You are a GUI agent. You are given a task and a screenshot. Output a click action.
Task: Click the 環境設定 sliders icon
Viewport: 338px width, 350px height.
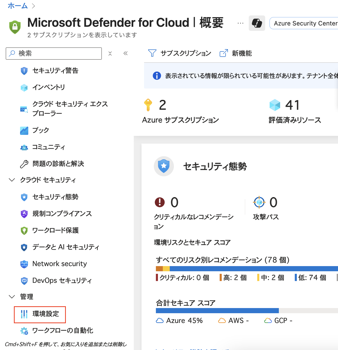point(24,314)
